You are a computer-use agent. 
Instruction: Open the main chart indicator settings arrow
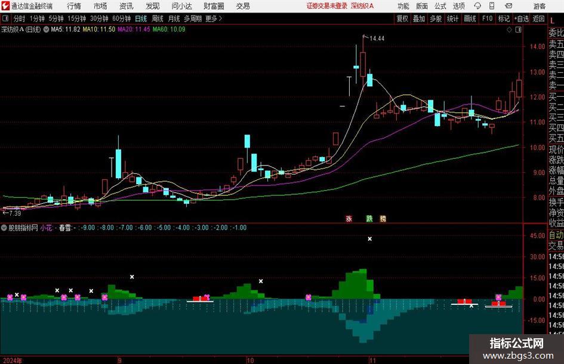pyautogui.click(x=46, y=29)
